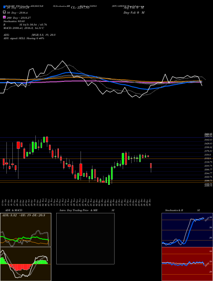This screenshot has height=281, width=213.
Task: Click the 2200.75 price axis label
Action: coord(208,181)
